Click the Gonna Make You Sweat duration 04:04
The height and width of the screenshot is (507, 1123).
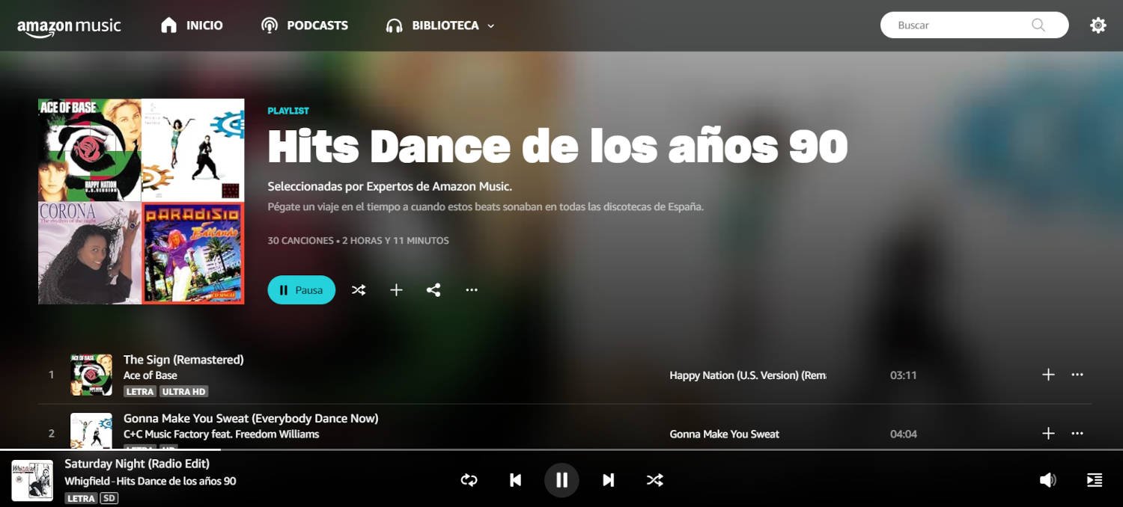(x=904, y=434)
